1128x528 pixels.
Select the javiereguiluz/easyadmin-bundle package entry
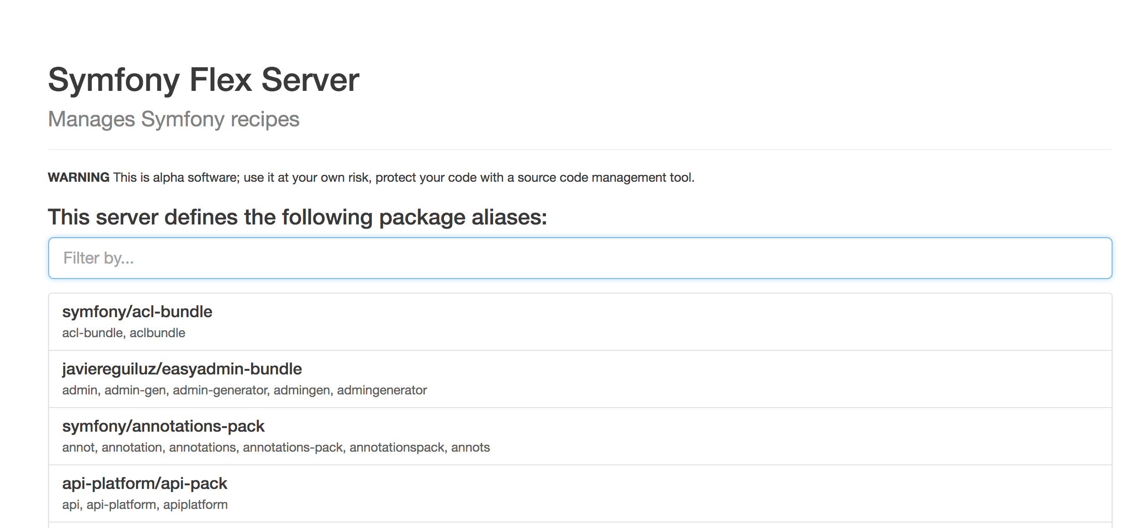pos(182,369)
